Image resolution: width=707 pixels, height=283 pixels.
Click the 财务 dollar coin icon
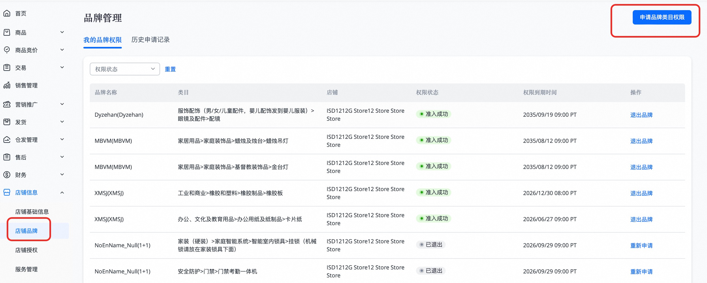[x=7, y=175]
